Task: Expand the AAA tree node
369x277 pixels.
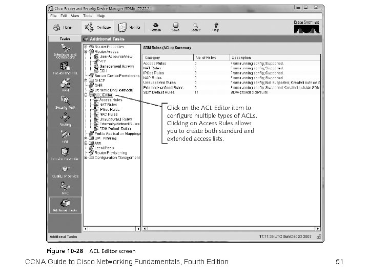Action: coord(86,143)
